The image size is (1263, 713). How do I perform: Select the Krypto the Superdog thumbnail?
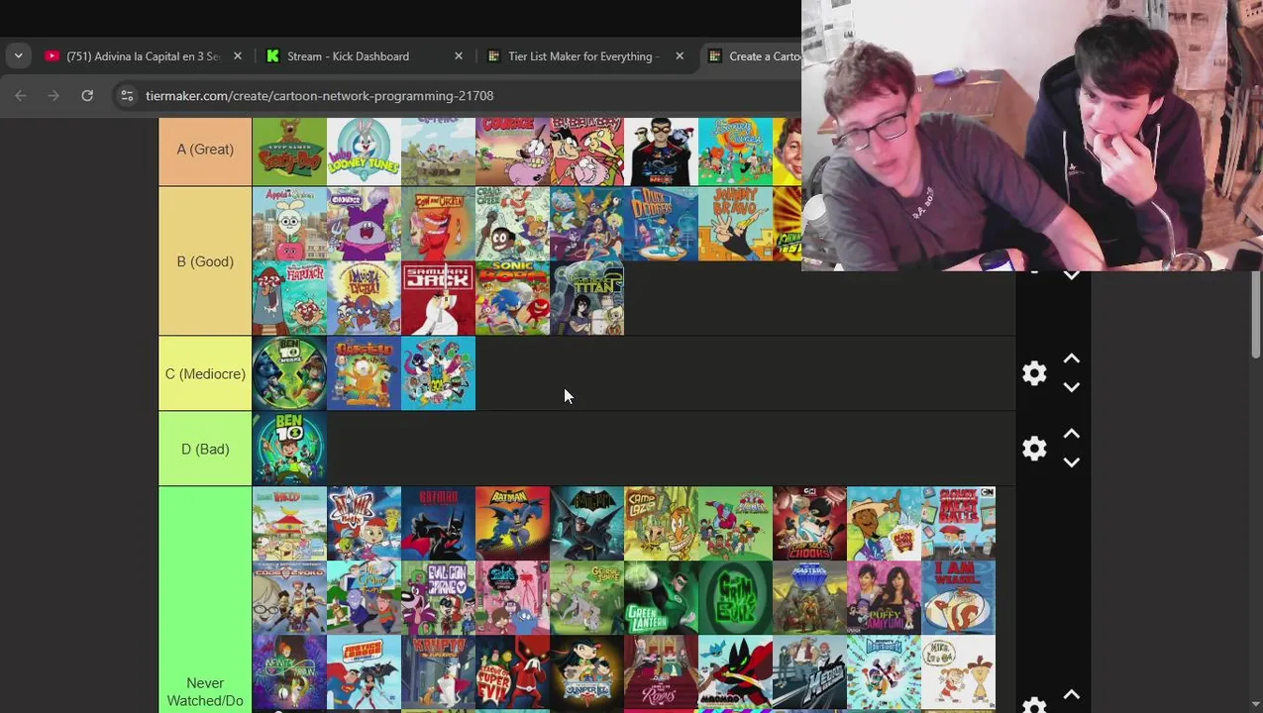[438, 671]
